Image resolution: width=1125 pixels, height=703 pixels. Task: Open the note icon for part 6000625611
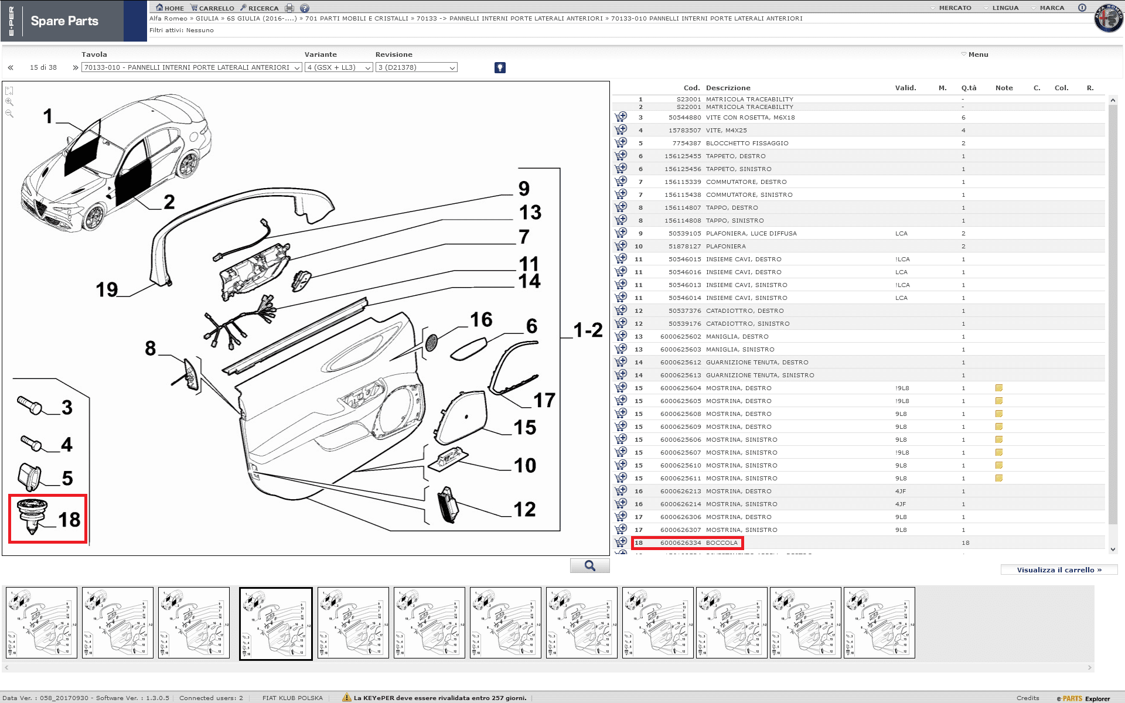point(999,478)
